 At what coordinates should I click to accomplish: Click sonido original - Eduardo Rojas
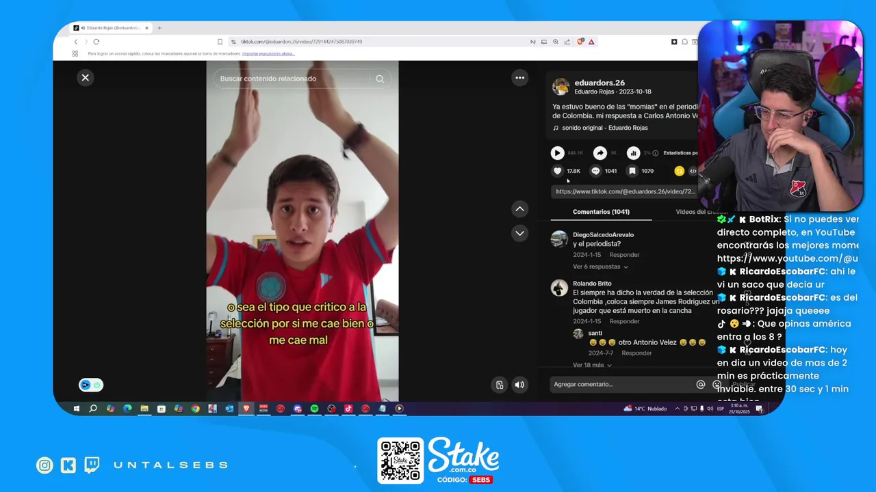tap(604, 128)
